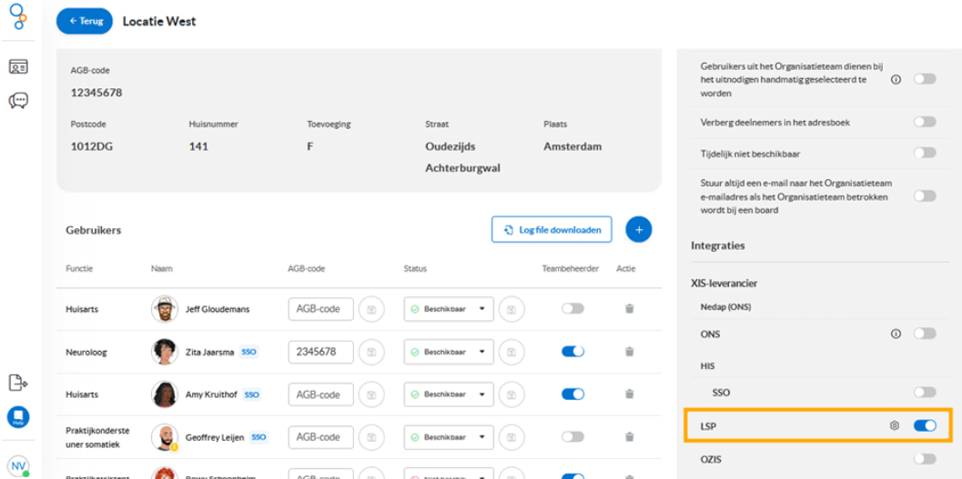This screenshot has height=479, width=962.
Task: Open status dropdown for Jeff Gloudemans
Action: click(449, 309)
